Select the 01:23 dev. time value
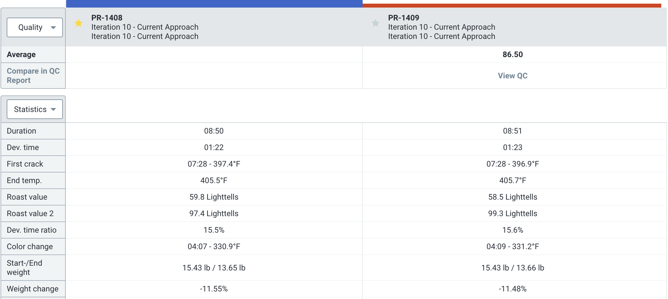 tap(513, 148)
